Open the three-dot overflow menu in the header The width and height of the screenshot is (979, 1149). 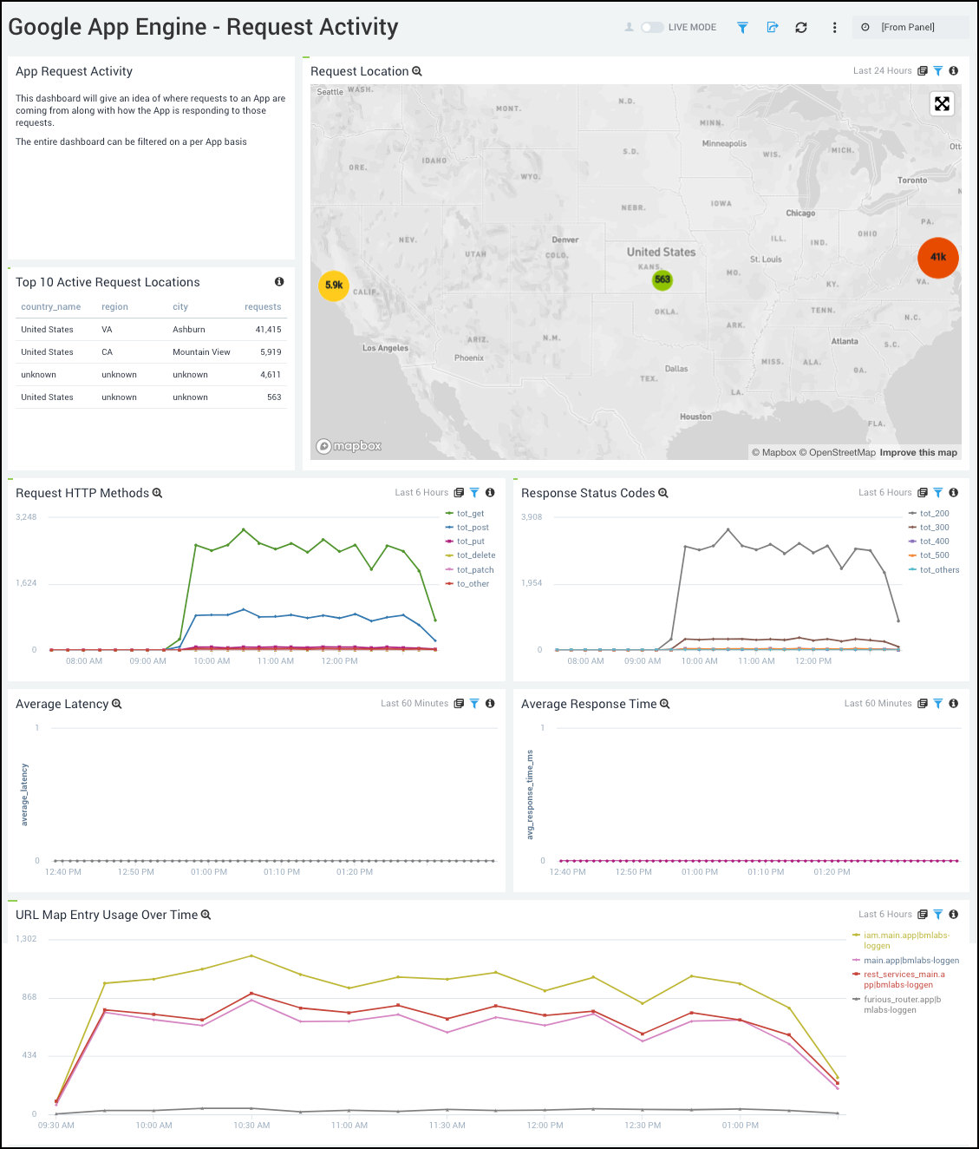[833, 27]
